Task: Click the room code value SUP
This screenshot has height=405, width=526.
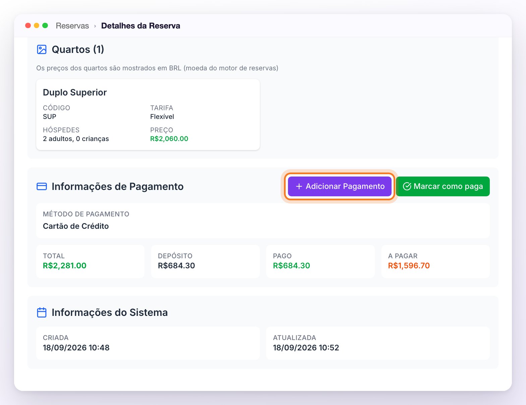Action: [x=50, y=117]
